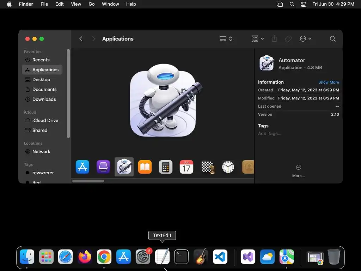Screen dimensions: 361x271
Task: Open Control Center in menu bar
Action: point(304,4)
